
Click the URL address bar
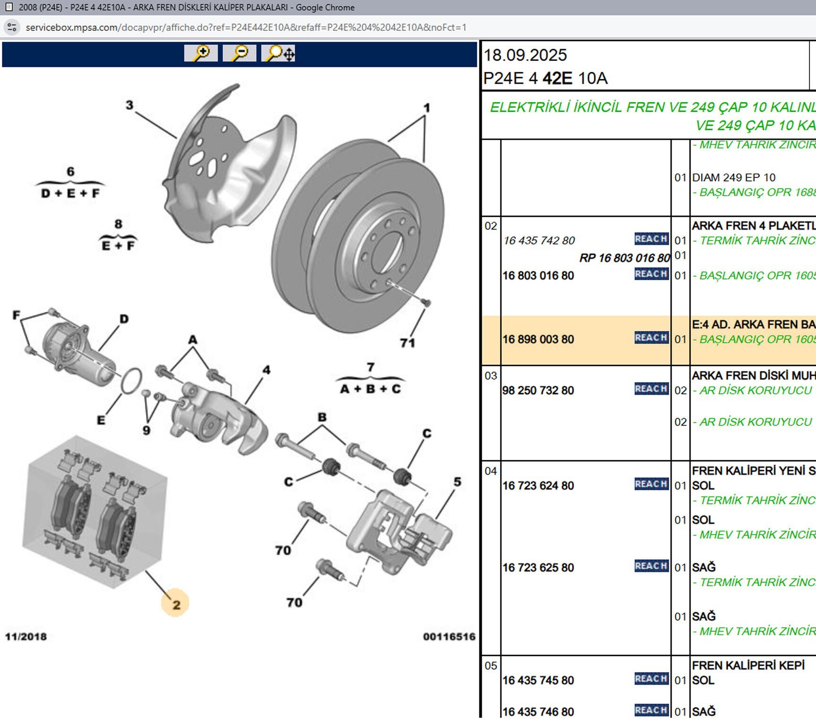click(246, 27)
